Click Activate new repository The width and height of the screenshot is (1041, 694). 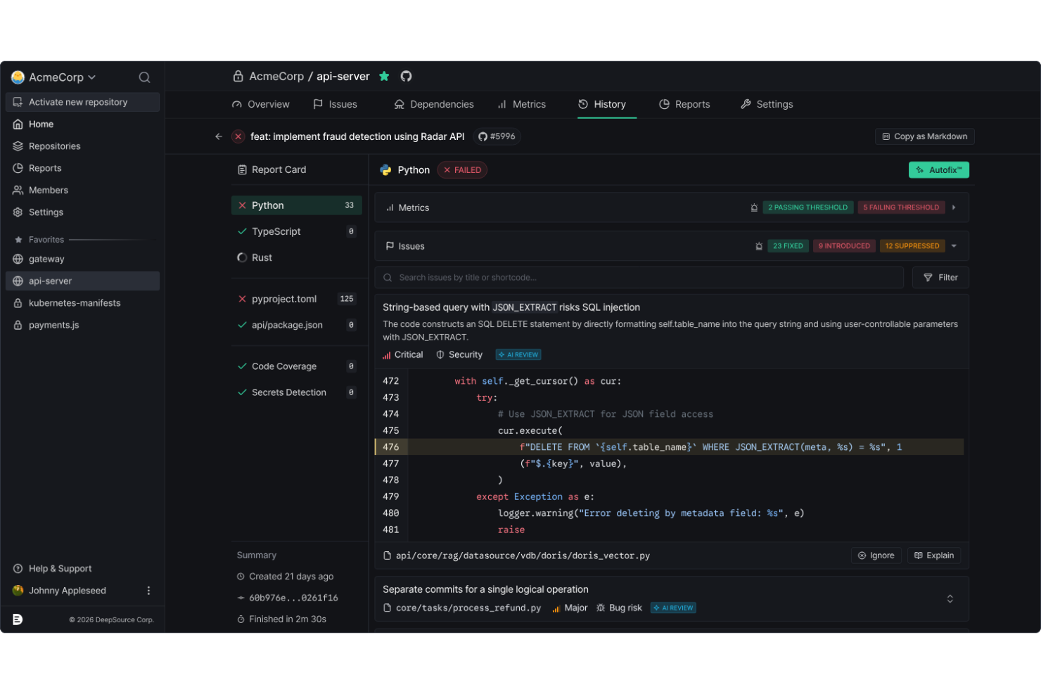(83, 102)
